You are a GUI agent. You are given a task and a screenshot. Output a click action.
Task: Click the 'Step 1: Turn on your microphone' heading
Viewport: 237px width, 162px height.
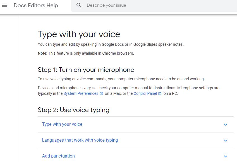point(86,70)
